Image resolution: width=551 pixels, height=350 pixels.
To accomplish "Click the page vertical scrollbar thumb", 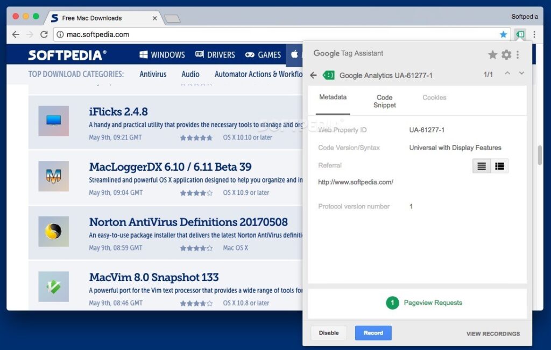I will coord(540,155).
